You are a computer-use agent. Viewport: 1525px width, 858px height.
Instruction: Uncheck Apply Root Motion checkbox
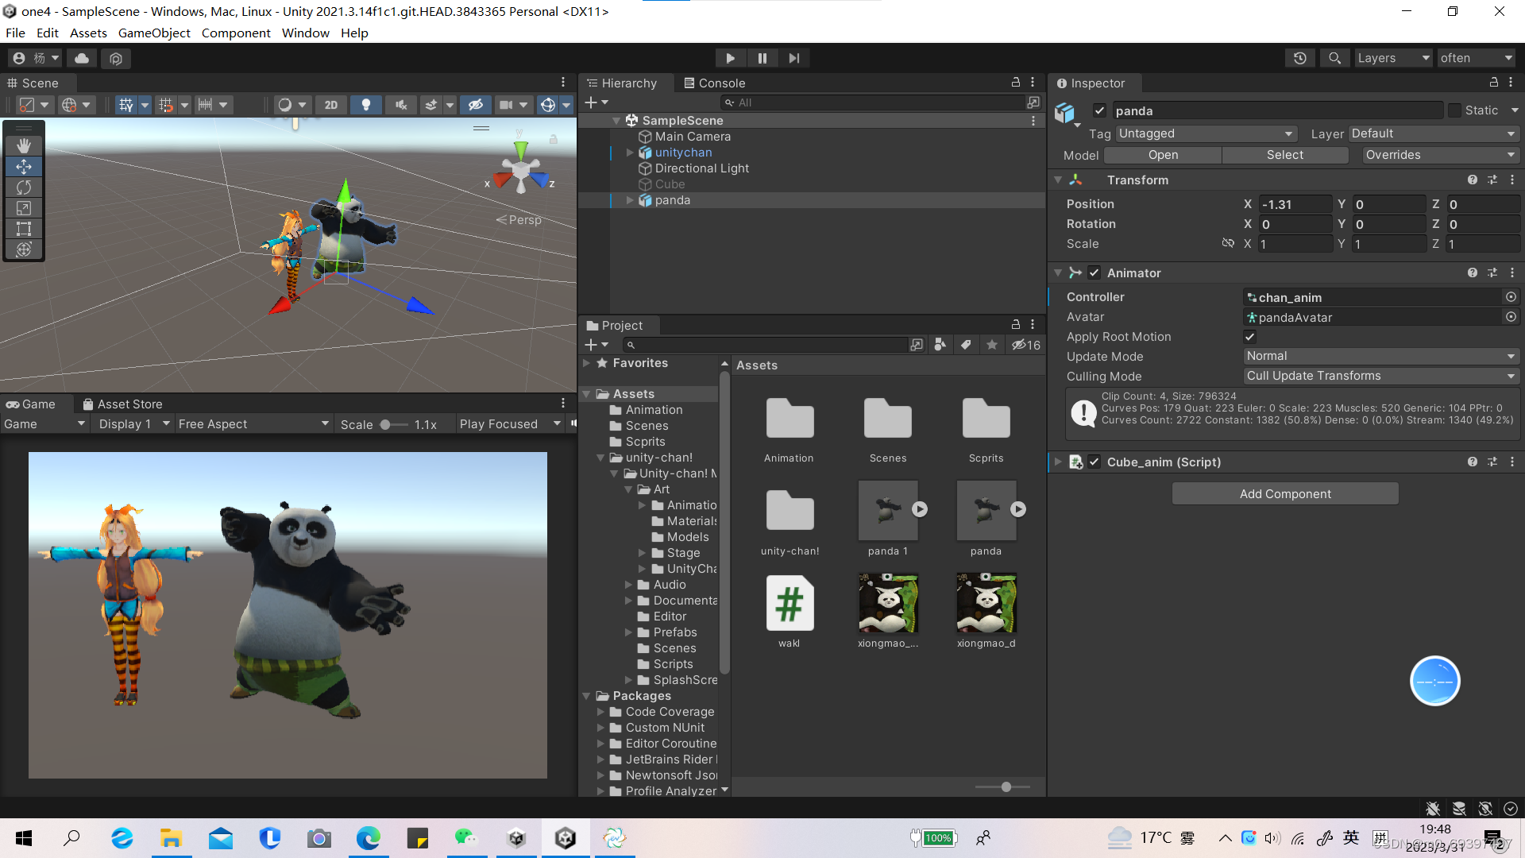(x=1249, y=337)
